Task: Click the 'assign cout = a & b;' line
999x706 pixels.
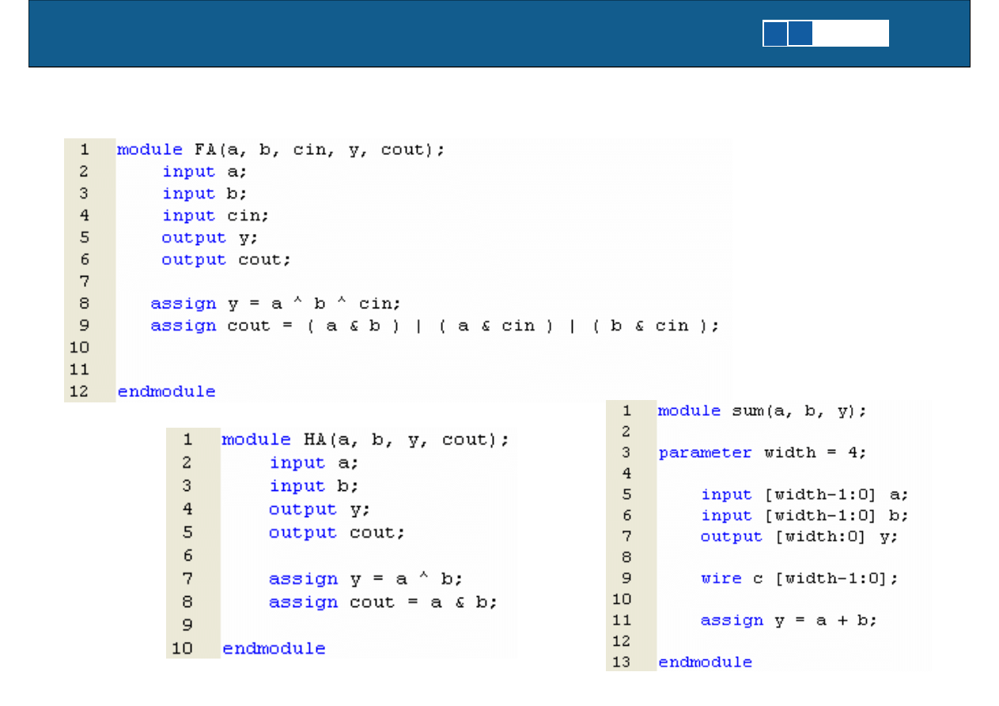Action: click(383, 602)
